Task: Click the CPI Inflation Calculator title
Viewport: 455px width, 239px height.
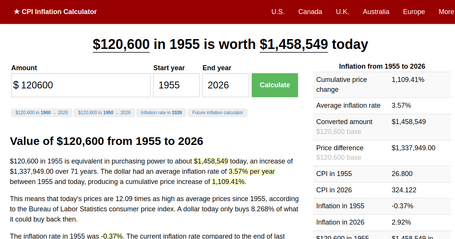Action: click(x=59, y=12)
